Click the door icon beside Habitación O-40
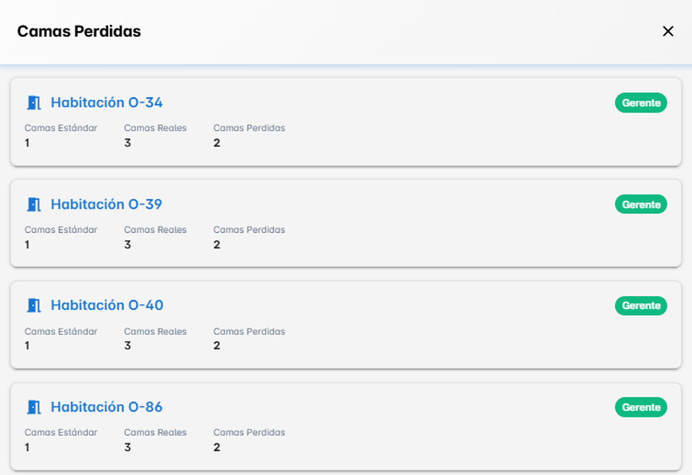Image resolution: width=692 pixels, height=475 pixels. click(x=33, y=305)
